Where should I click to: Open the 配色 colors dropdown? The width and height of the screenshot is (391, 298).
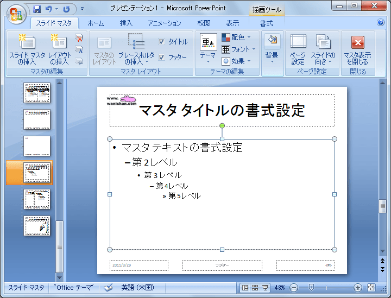[236, 37]
